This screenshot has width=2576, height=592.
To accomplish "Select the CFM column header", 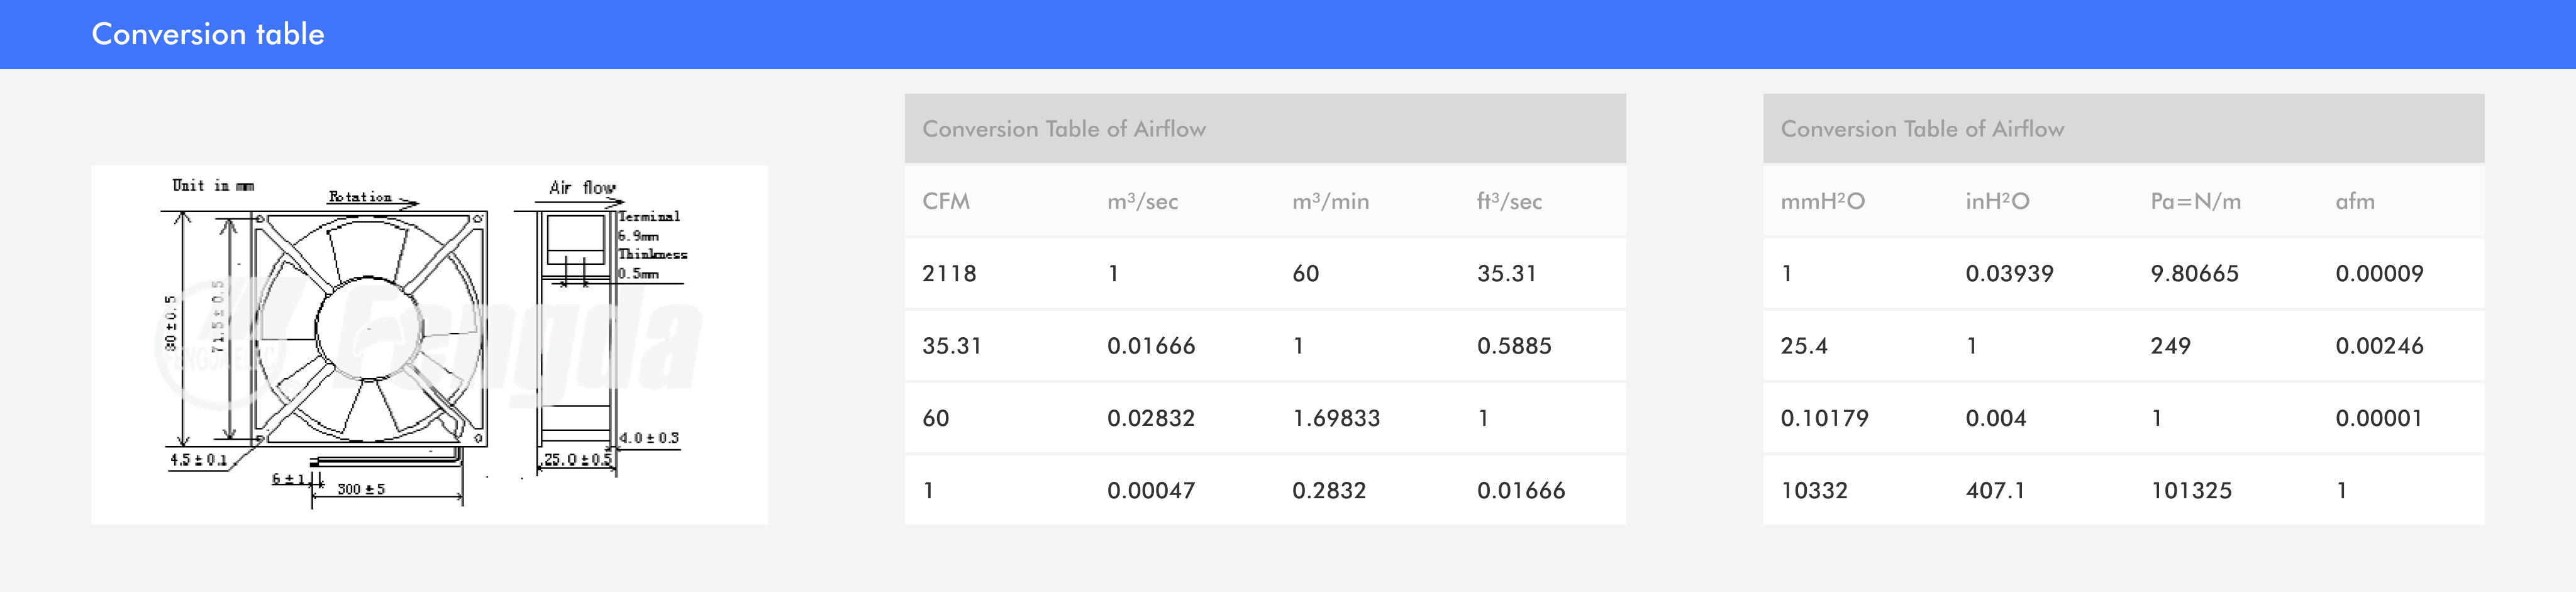I will click(x=946, y=201).
